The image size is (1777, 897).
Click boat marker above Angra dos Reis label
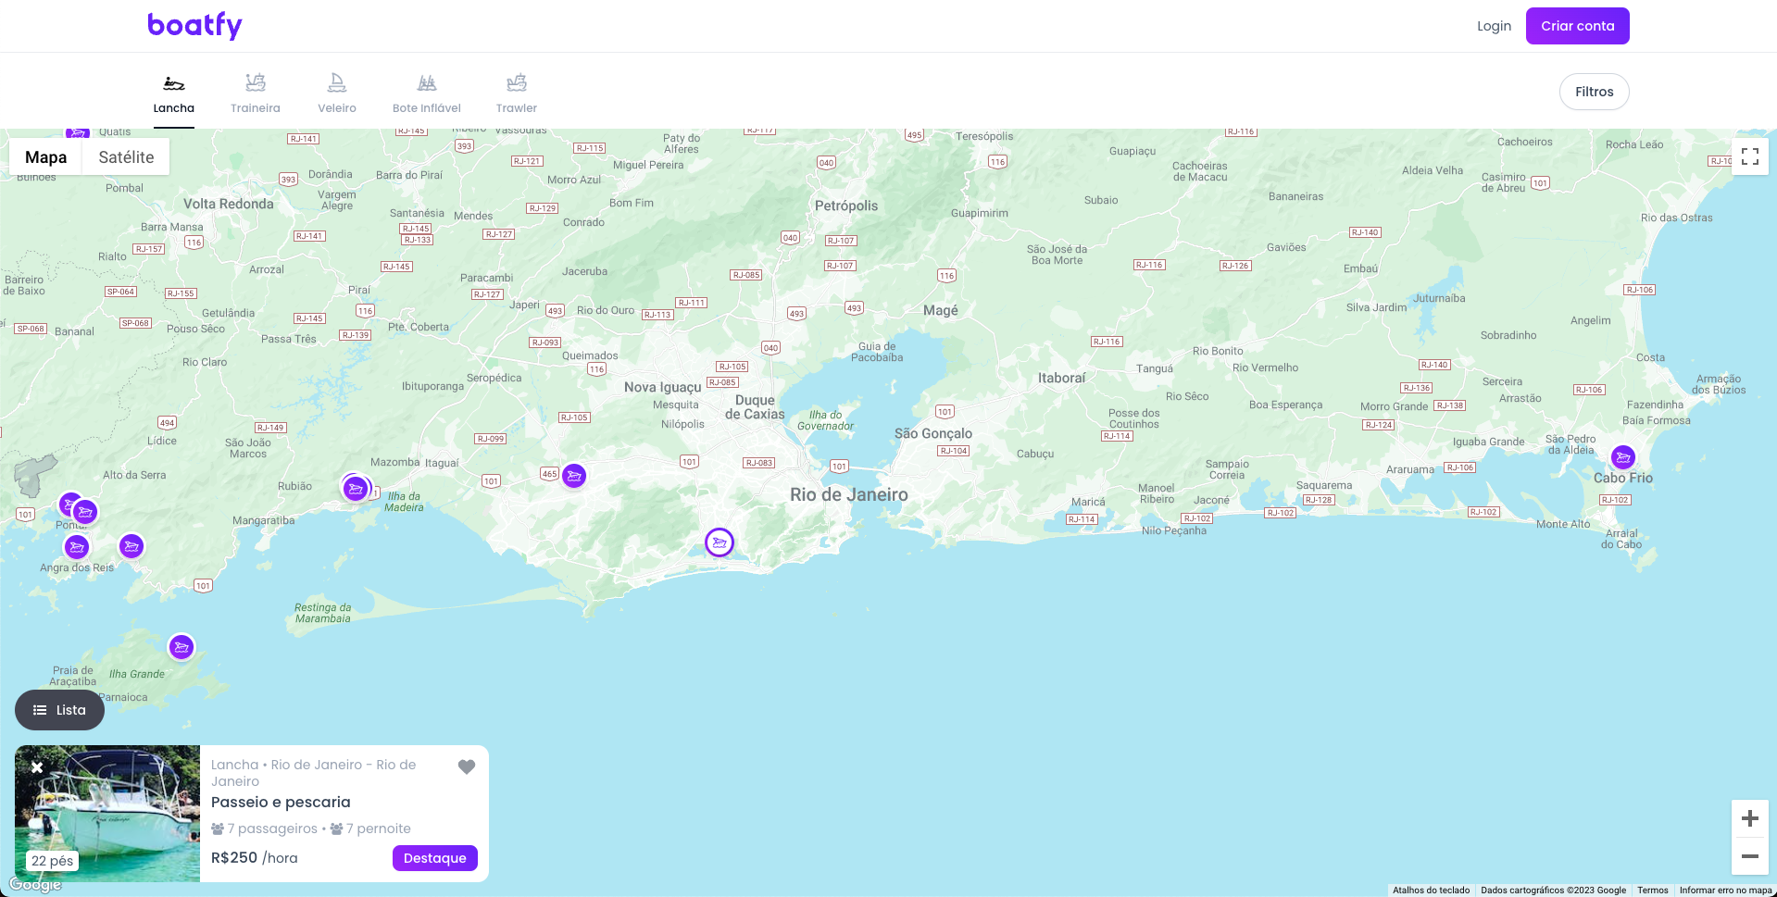[77, 547]
